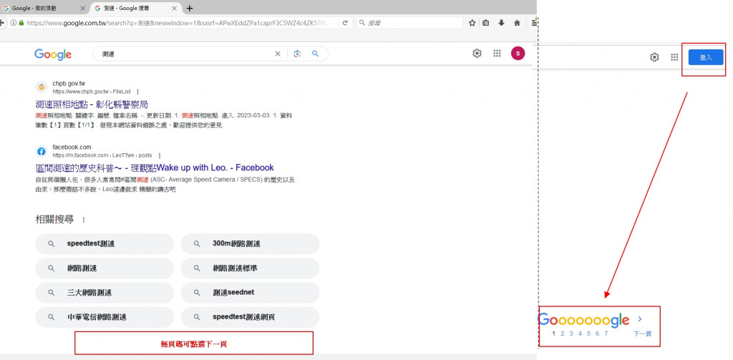Viewport: 733px width, 360px height.
Task: Open a new browser tab
Action: point(189,9)
